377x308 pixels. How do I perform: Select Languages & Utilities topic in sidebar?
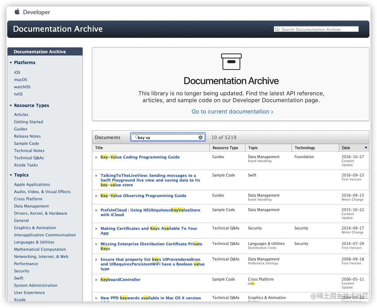34,242
